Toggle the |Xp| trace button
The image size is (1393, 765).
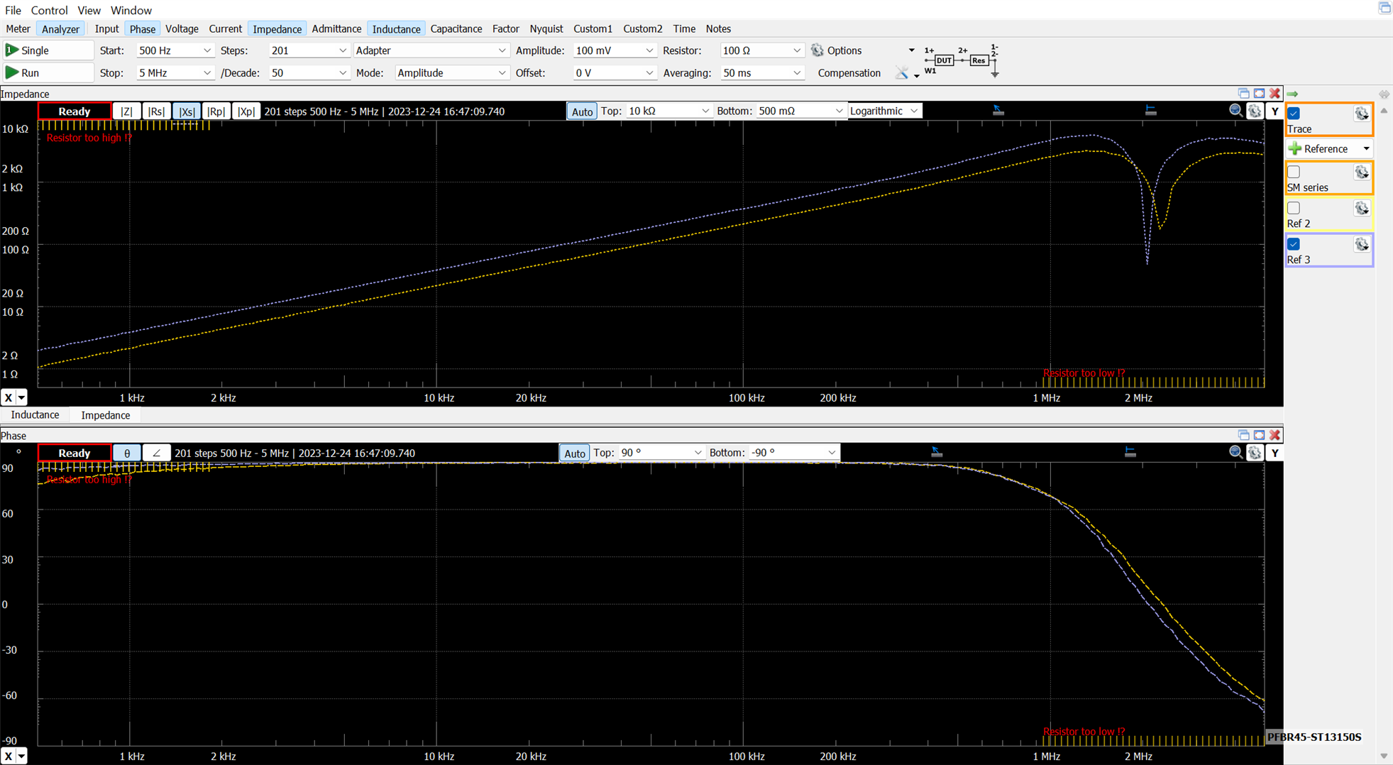246,111
